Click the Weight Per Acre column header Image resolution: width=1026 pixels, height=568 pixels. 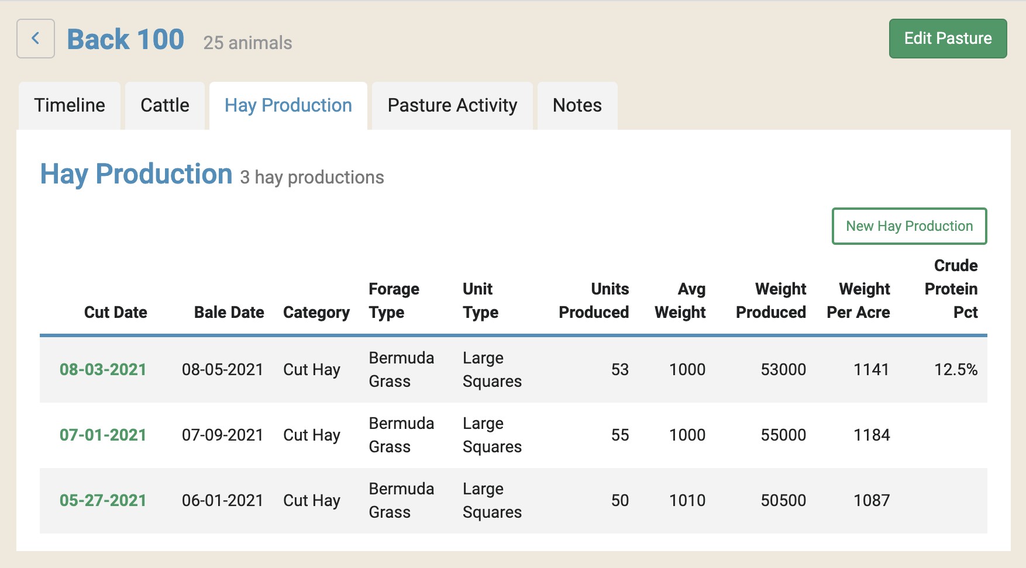[x=858, y=301]
